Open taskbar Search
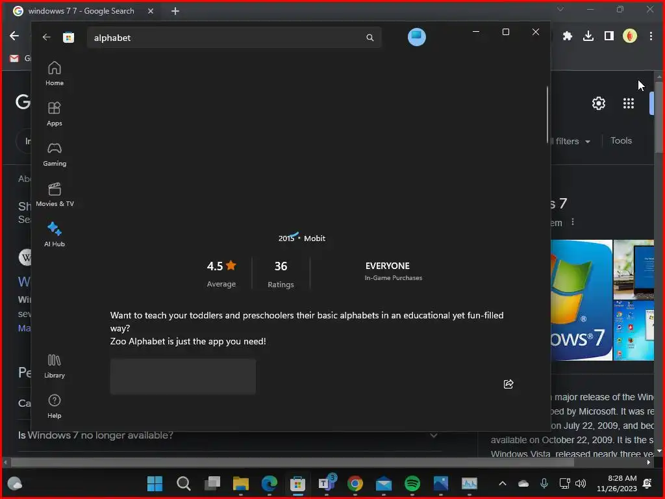The image size is (665, 499). click(183, 483)
